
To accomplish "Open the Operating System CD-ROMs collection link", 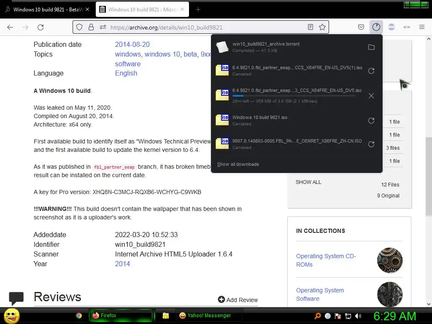I will pos(326,260).
